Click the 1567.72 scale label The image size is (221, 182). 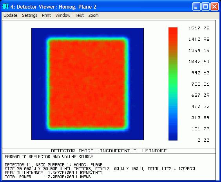(x=199, y=28)
